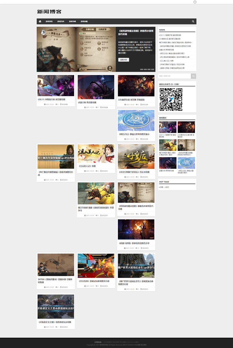Open 推荐图文 thumbnail for LOL11.19堕落天使
Image resolution: width=233 pixels, height=348 pixels.
[168, 127]
